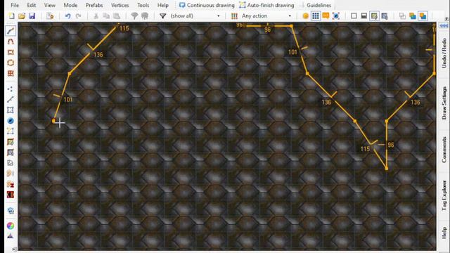Viewport: 450px width, 253px height.
Task: Click the orange vertex near the crosshair
Action: (53, 121)
